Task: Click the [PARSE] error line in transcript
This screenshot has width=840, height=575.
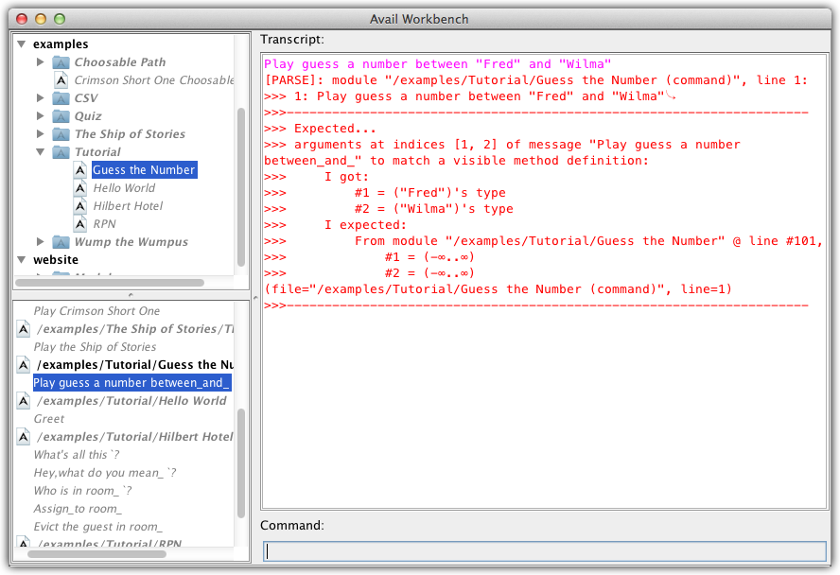Action: tap(535, 80)
